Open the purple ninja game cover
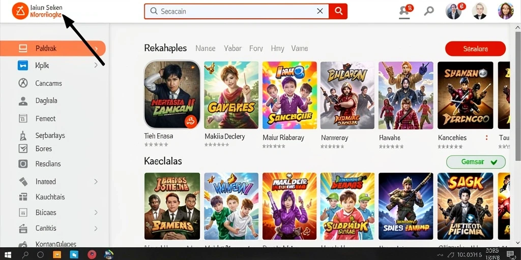521x260 pixels. click(x=290, y=206)
